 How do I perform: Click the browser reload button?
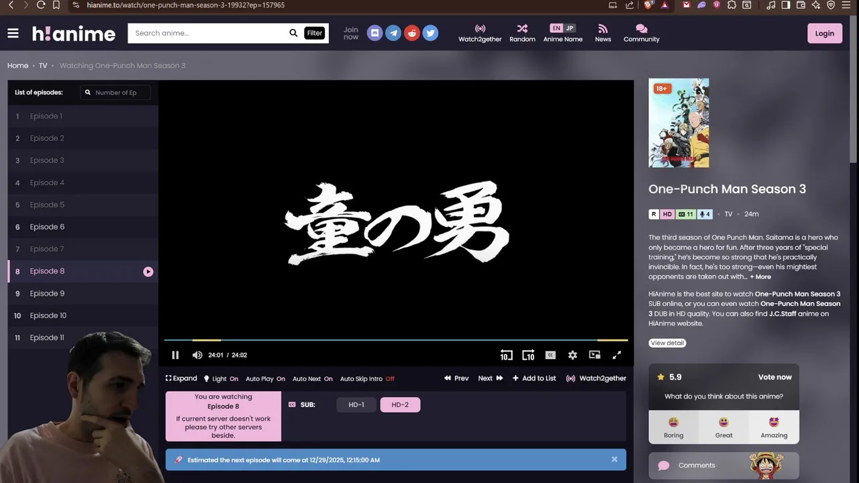(x=41, y=5)
